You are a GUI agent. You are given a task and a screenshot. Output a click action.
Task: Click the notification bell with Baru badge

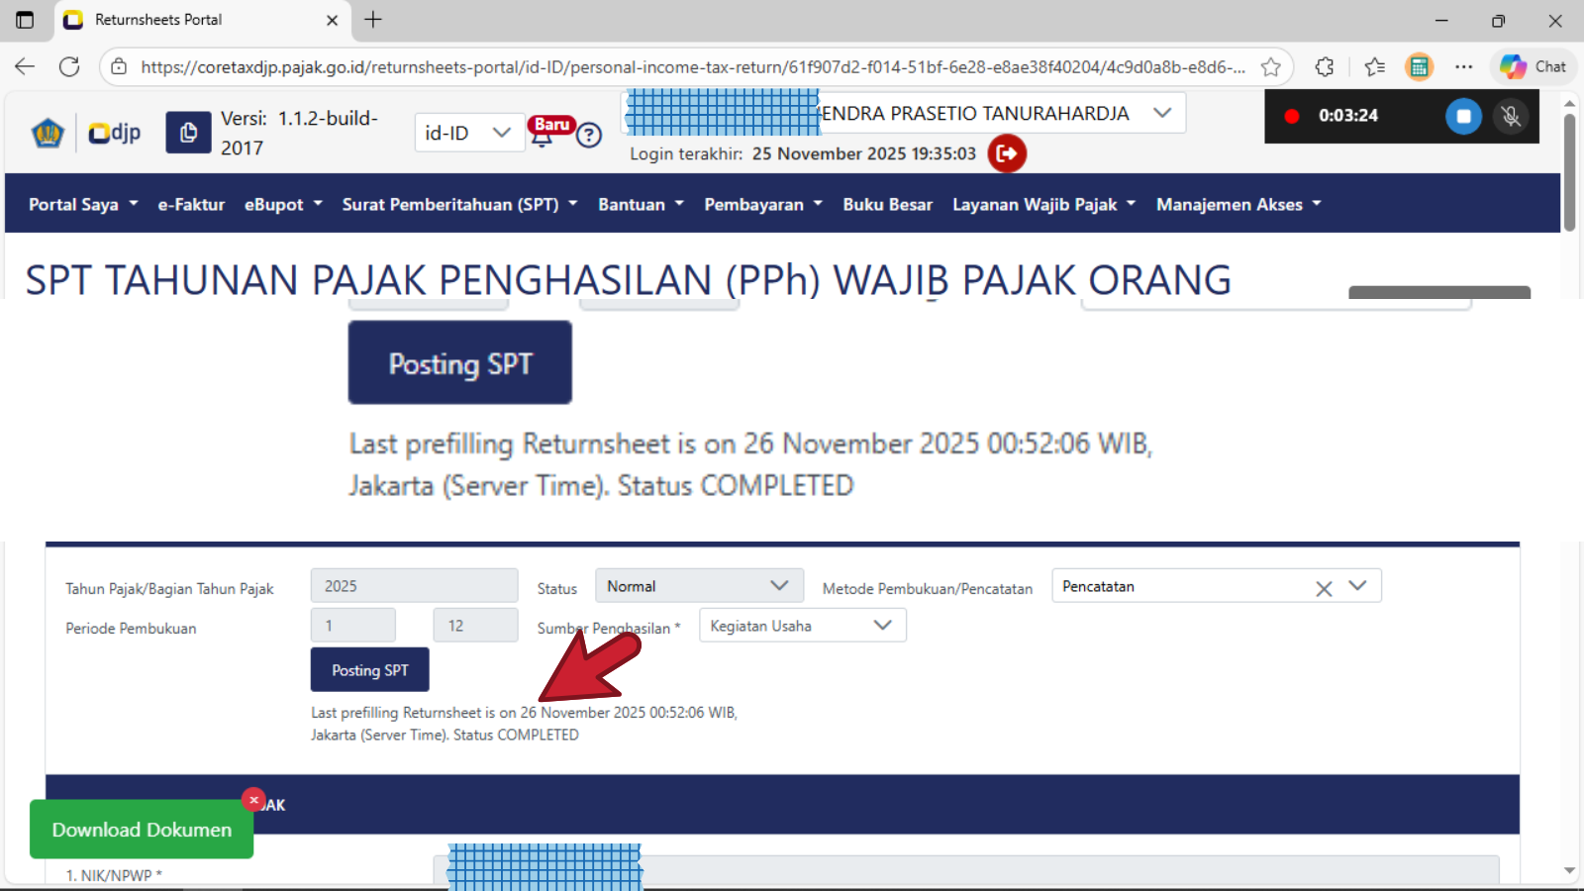(x=543, y=134)
